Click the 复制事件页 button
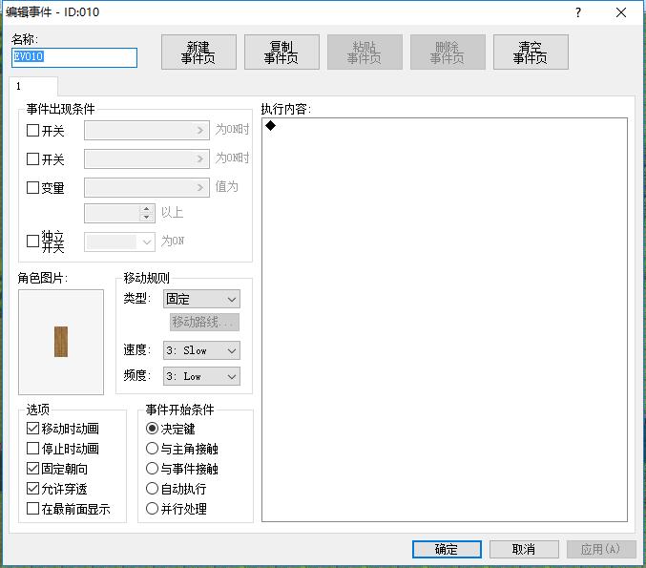The height and width of the screenshot is (568, 646). pyautogui.click(x=281, y=52)
